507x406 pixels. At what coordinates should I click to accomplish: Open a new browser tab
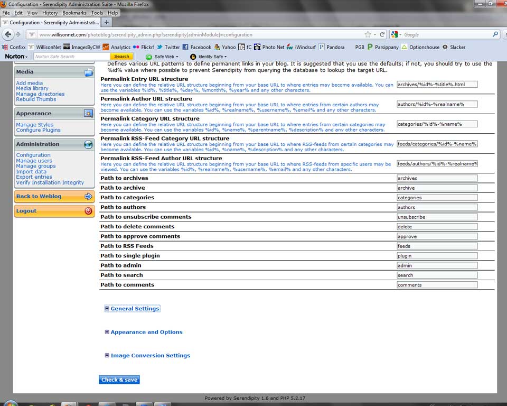coord(107,23)
